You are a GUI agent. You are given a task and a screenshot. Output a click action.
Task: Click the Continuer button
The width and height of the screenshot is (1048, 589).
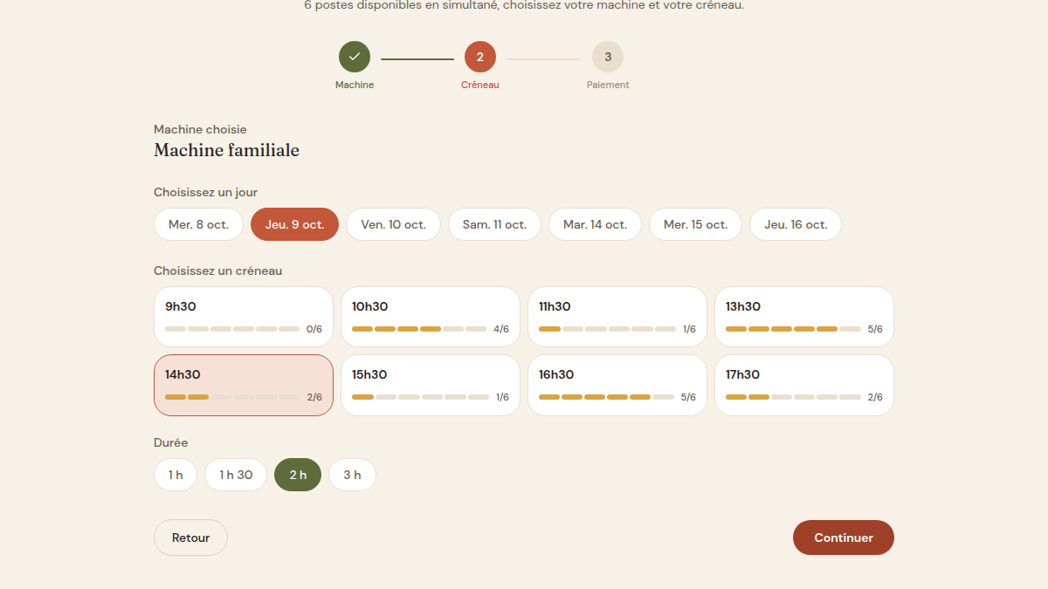[844, 538]
